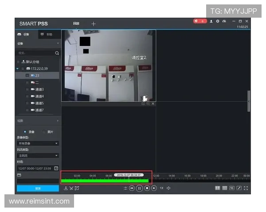This screenshot has height=212, width=266.
Task: Take a snapshot of the video window
Action: (x=143, y=104)
